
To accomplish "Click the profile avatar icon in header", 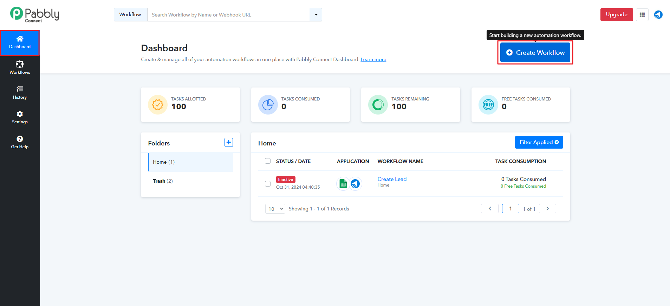I will (658, 15).
